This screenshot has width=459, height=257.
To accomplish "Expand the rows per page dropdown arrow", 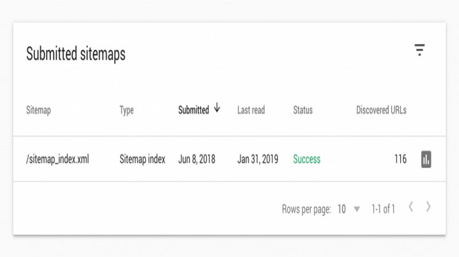I will tap(357, 210).
